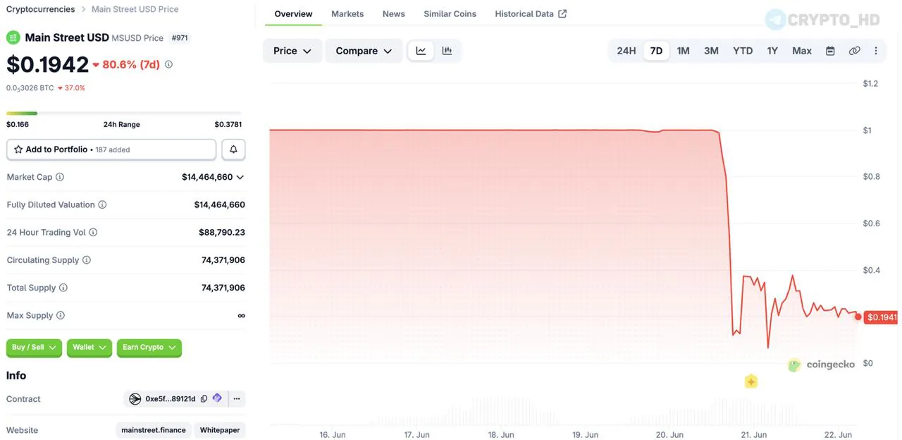Open the calendar date range picker

pos(830,51)
